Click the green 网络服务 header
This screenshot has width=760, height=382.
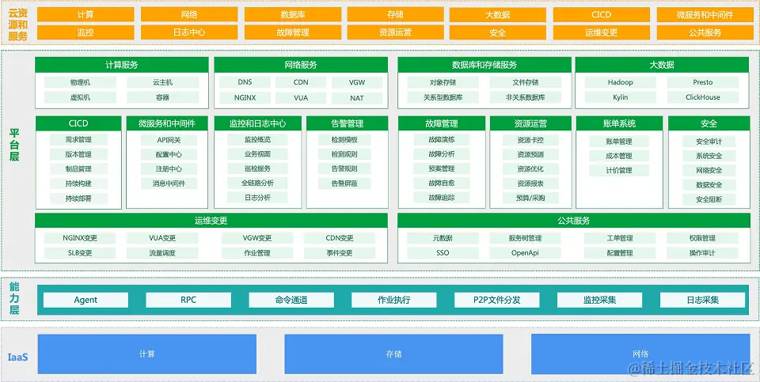click(301, 65)
